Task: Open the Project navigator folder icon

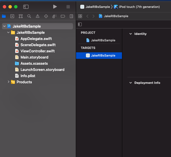Action: pyautogui.click(x=4, y=16)
